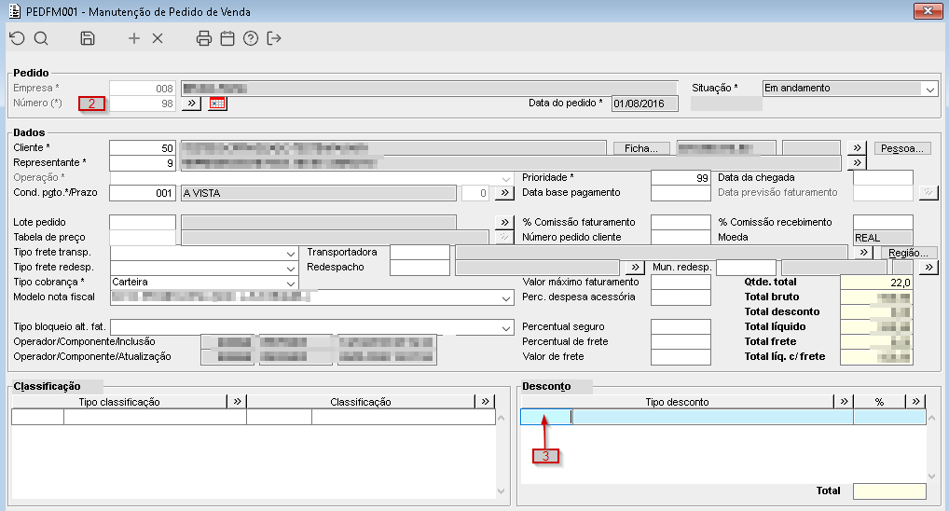
Task: Click the lookup arrows at end of Redespacho row
Action: [x=929, y=267]
